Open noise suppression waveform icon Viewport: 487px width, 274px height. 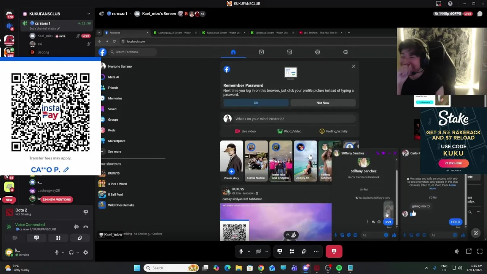click(76, 227)
